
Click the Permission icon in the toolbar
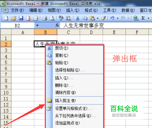[28, 18]
